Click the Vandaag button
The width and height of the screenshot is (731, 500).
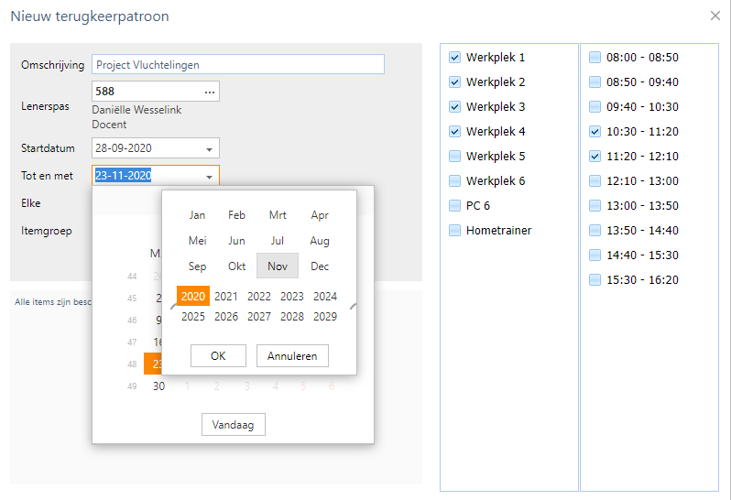[x=234, y=425]
